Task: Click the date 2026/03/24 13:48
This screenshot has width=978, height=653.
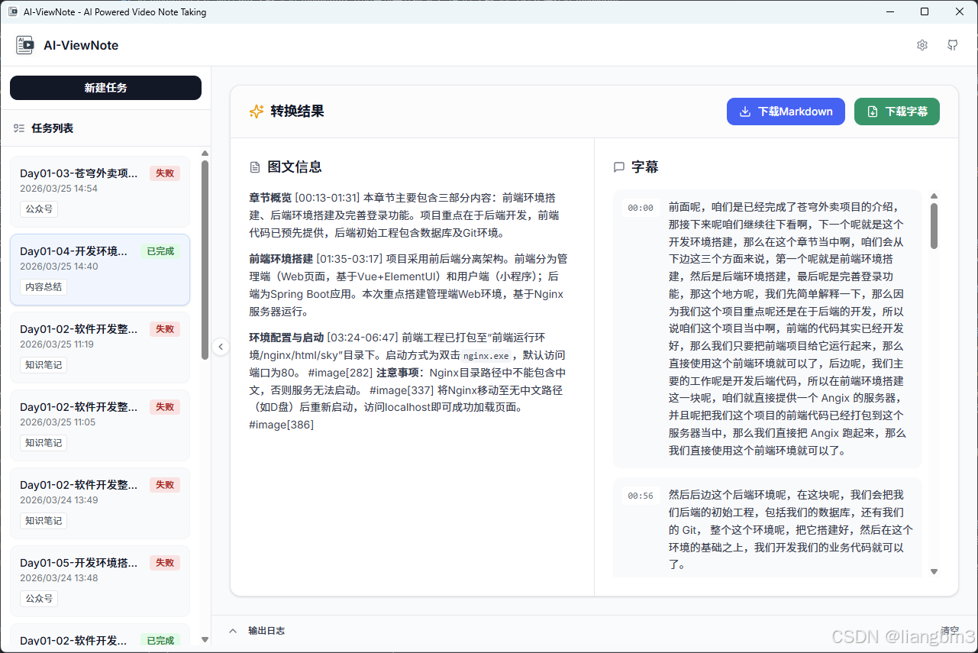Action: pos(59,578)
